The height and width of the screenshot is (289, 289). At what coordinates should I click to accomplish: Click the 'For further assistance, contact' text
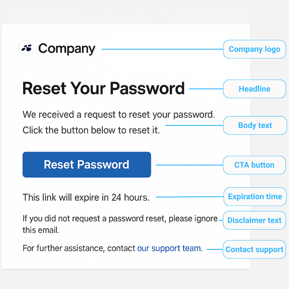79,248
